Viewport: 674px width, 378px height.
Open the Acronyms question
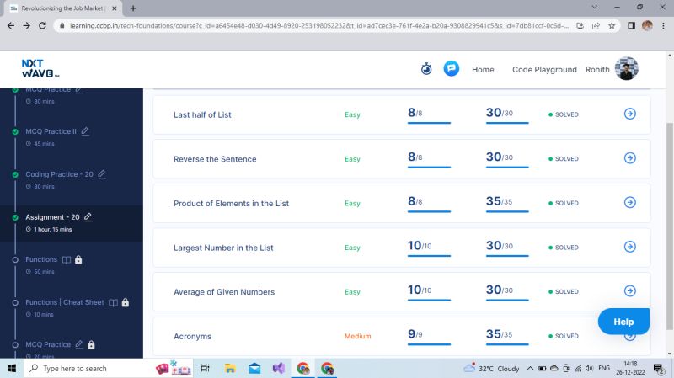tap(192, 336)
